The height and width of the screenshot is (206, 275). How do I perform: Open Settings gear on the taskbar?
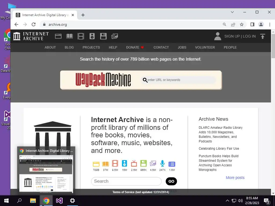point(73,201)
